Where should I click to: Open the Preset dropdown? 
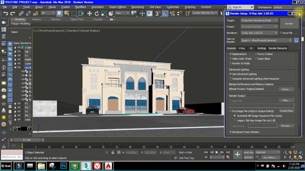click(259, 27)
